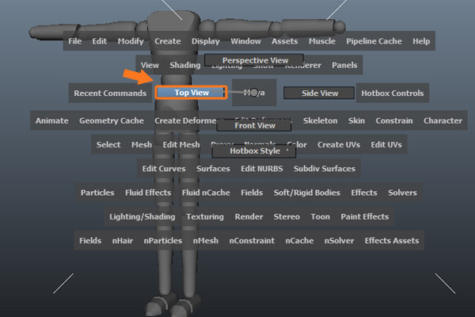The height and width of the screenshot is (317, 475).
Task: Open the Create UVs menu
Action: [x=339, y=144]
